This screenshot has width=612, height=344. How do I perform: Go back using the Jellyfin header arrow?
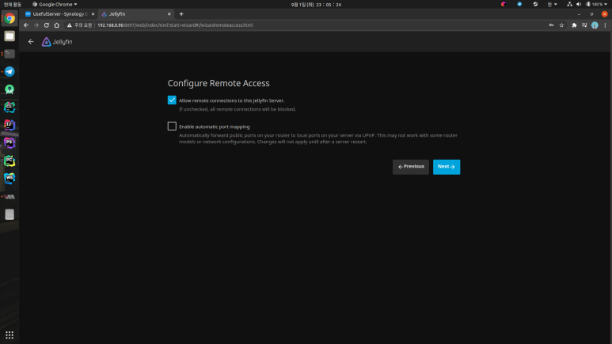point(31,42)
